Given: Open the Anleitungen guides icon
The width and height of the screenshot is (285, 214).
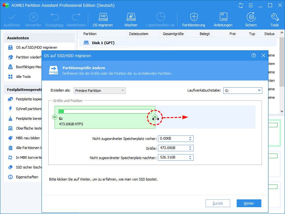Looking at the screenshot, I should coord(223,20).
